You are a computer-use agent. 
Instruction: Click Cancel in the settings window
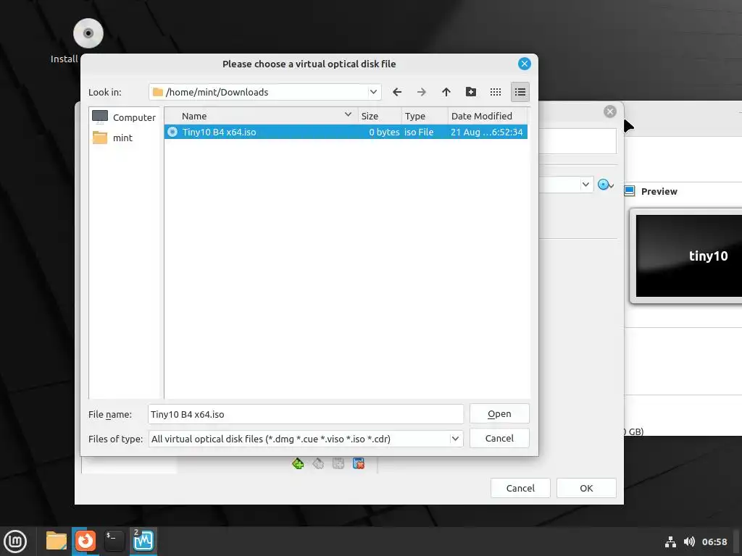[520, 488]
